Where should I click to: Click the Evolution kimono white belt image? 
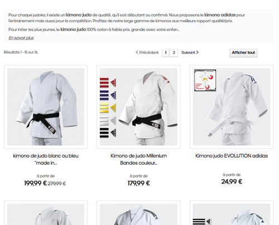[232, 106]
